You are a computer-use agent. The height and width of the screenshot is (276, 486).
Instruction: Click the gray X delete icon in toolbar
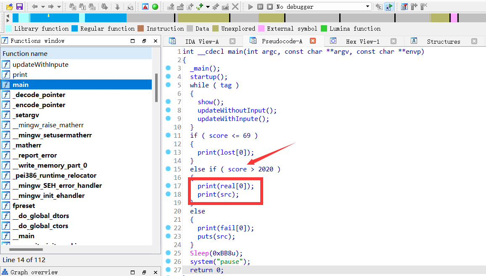click(235, 7)
